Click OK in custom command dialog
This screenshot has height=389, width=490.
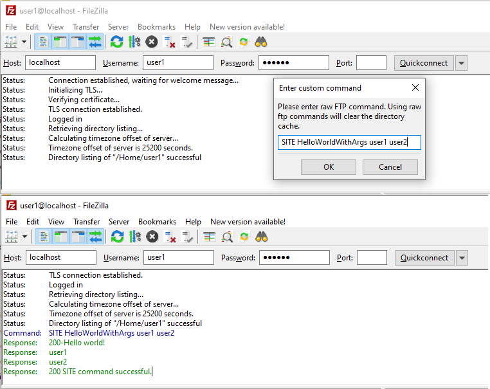pyautogui.click(x=329, y=167)
